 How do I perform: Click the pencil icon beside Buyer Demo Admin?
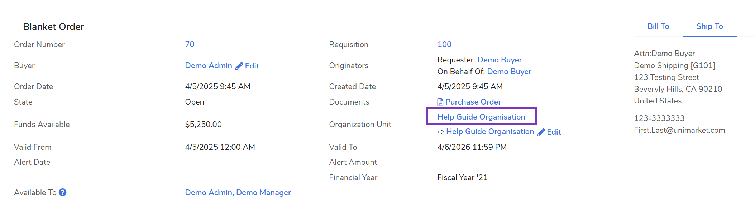(239, 66)
